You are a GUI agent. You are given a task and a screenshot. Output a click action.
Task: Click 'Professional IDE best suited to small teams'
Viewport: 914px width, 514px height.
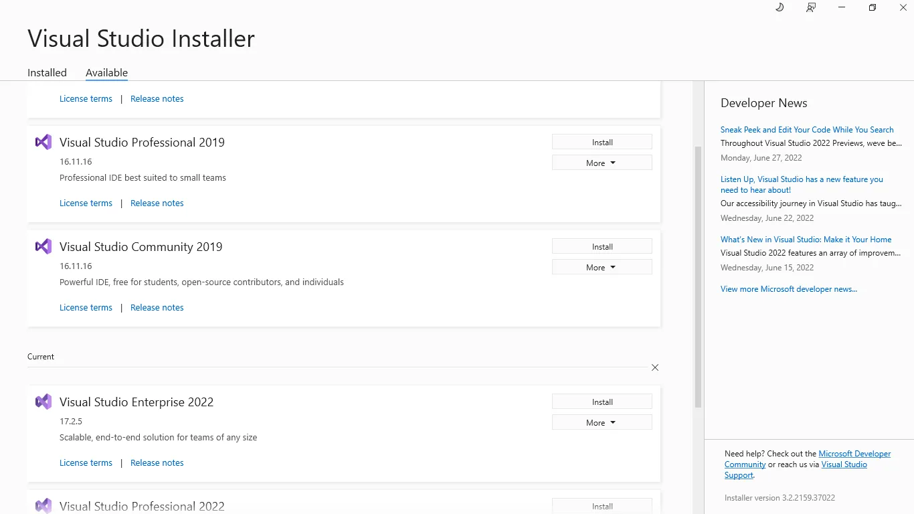pyautogui.click(x=143, y=178)
